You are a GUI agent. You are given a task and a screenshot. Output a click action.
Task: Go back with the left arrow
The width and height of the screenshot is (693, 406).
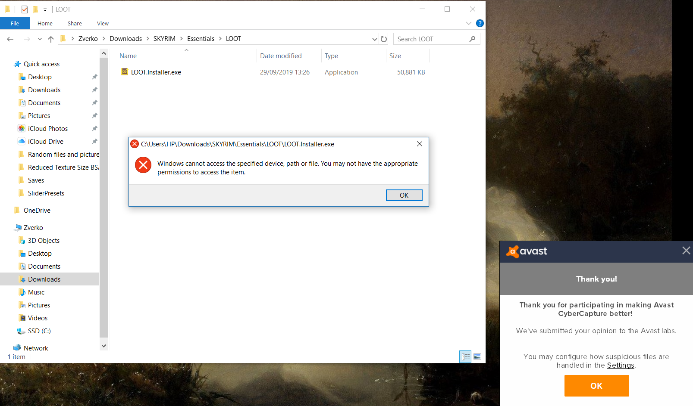click(x=10, y=39)
